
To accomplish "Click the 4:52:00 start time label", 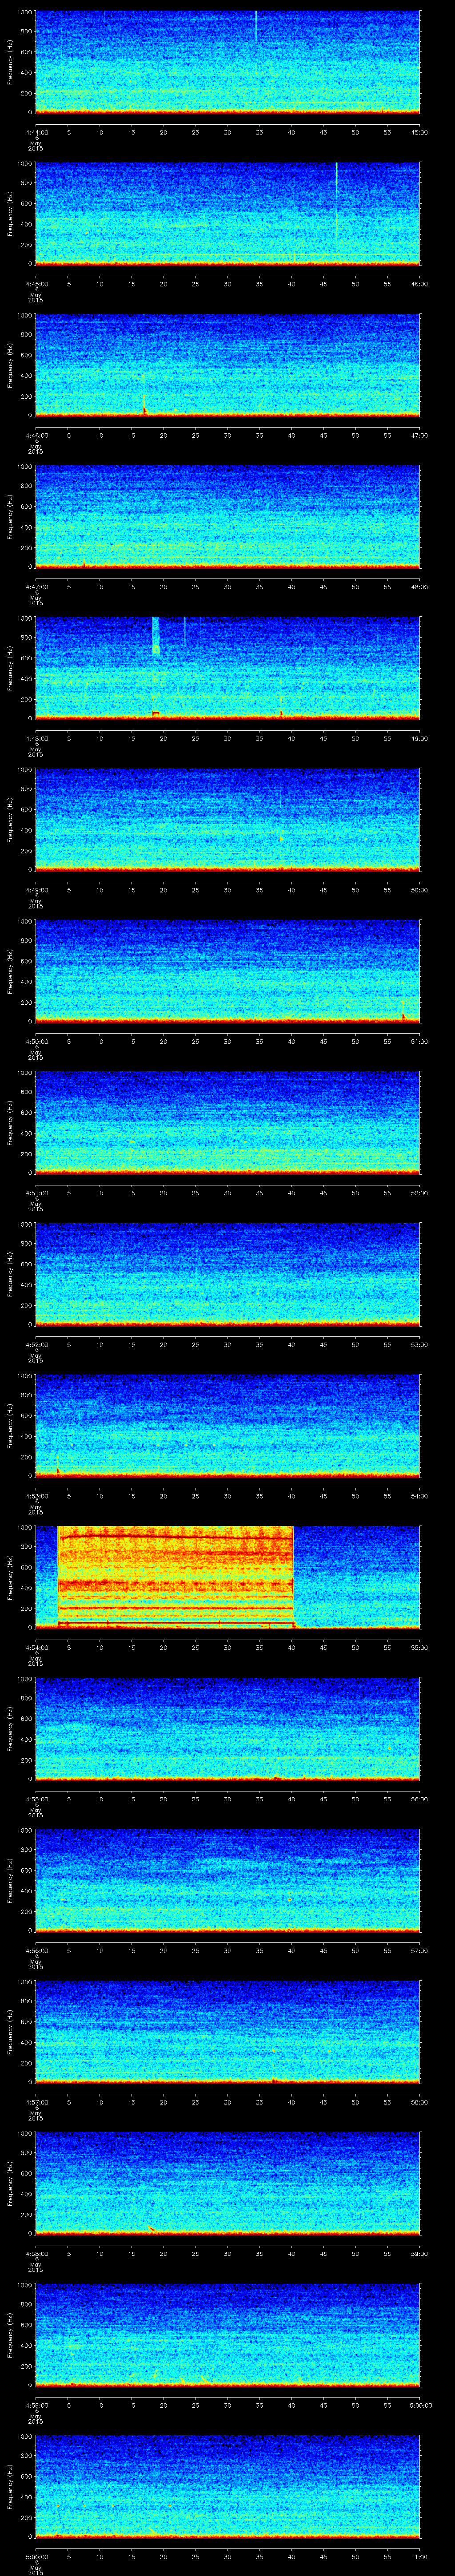I will click(36, 1344).
